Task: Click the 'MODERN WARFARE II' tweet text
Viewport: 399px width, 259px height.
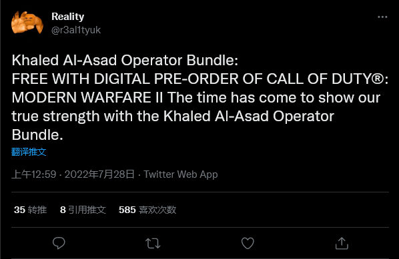Action: tap(87, 97)
